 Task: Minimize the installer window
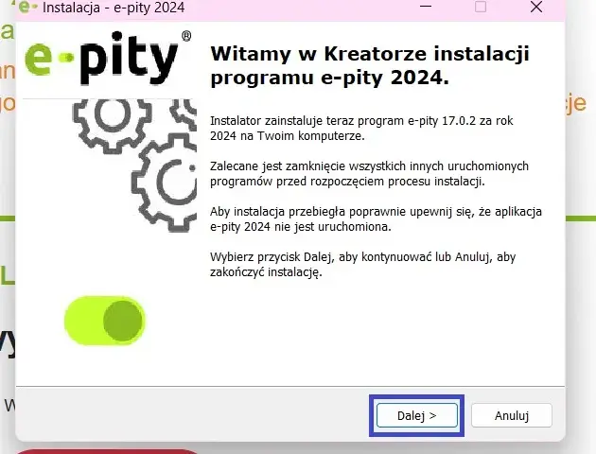pos(426,7)
